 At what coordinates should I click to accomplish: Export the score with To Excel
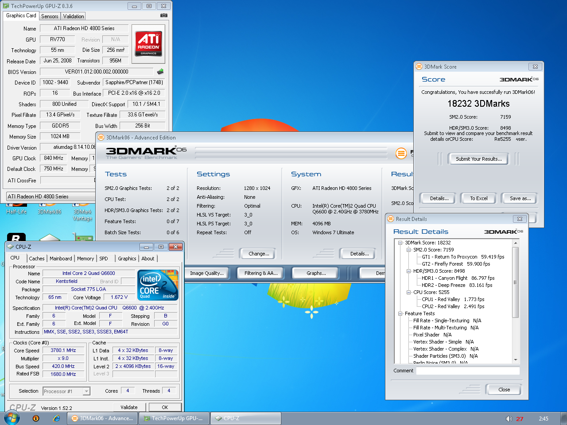click(x=479, y=198)
